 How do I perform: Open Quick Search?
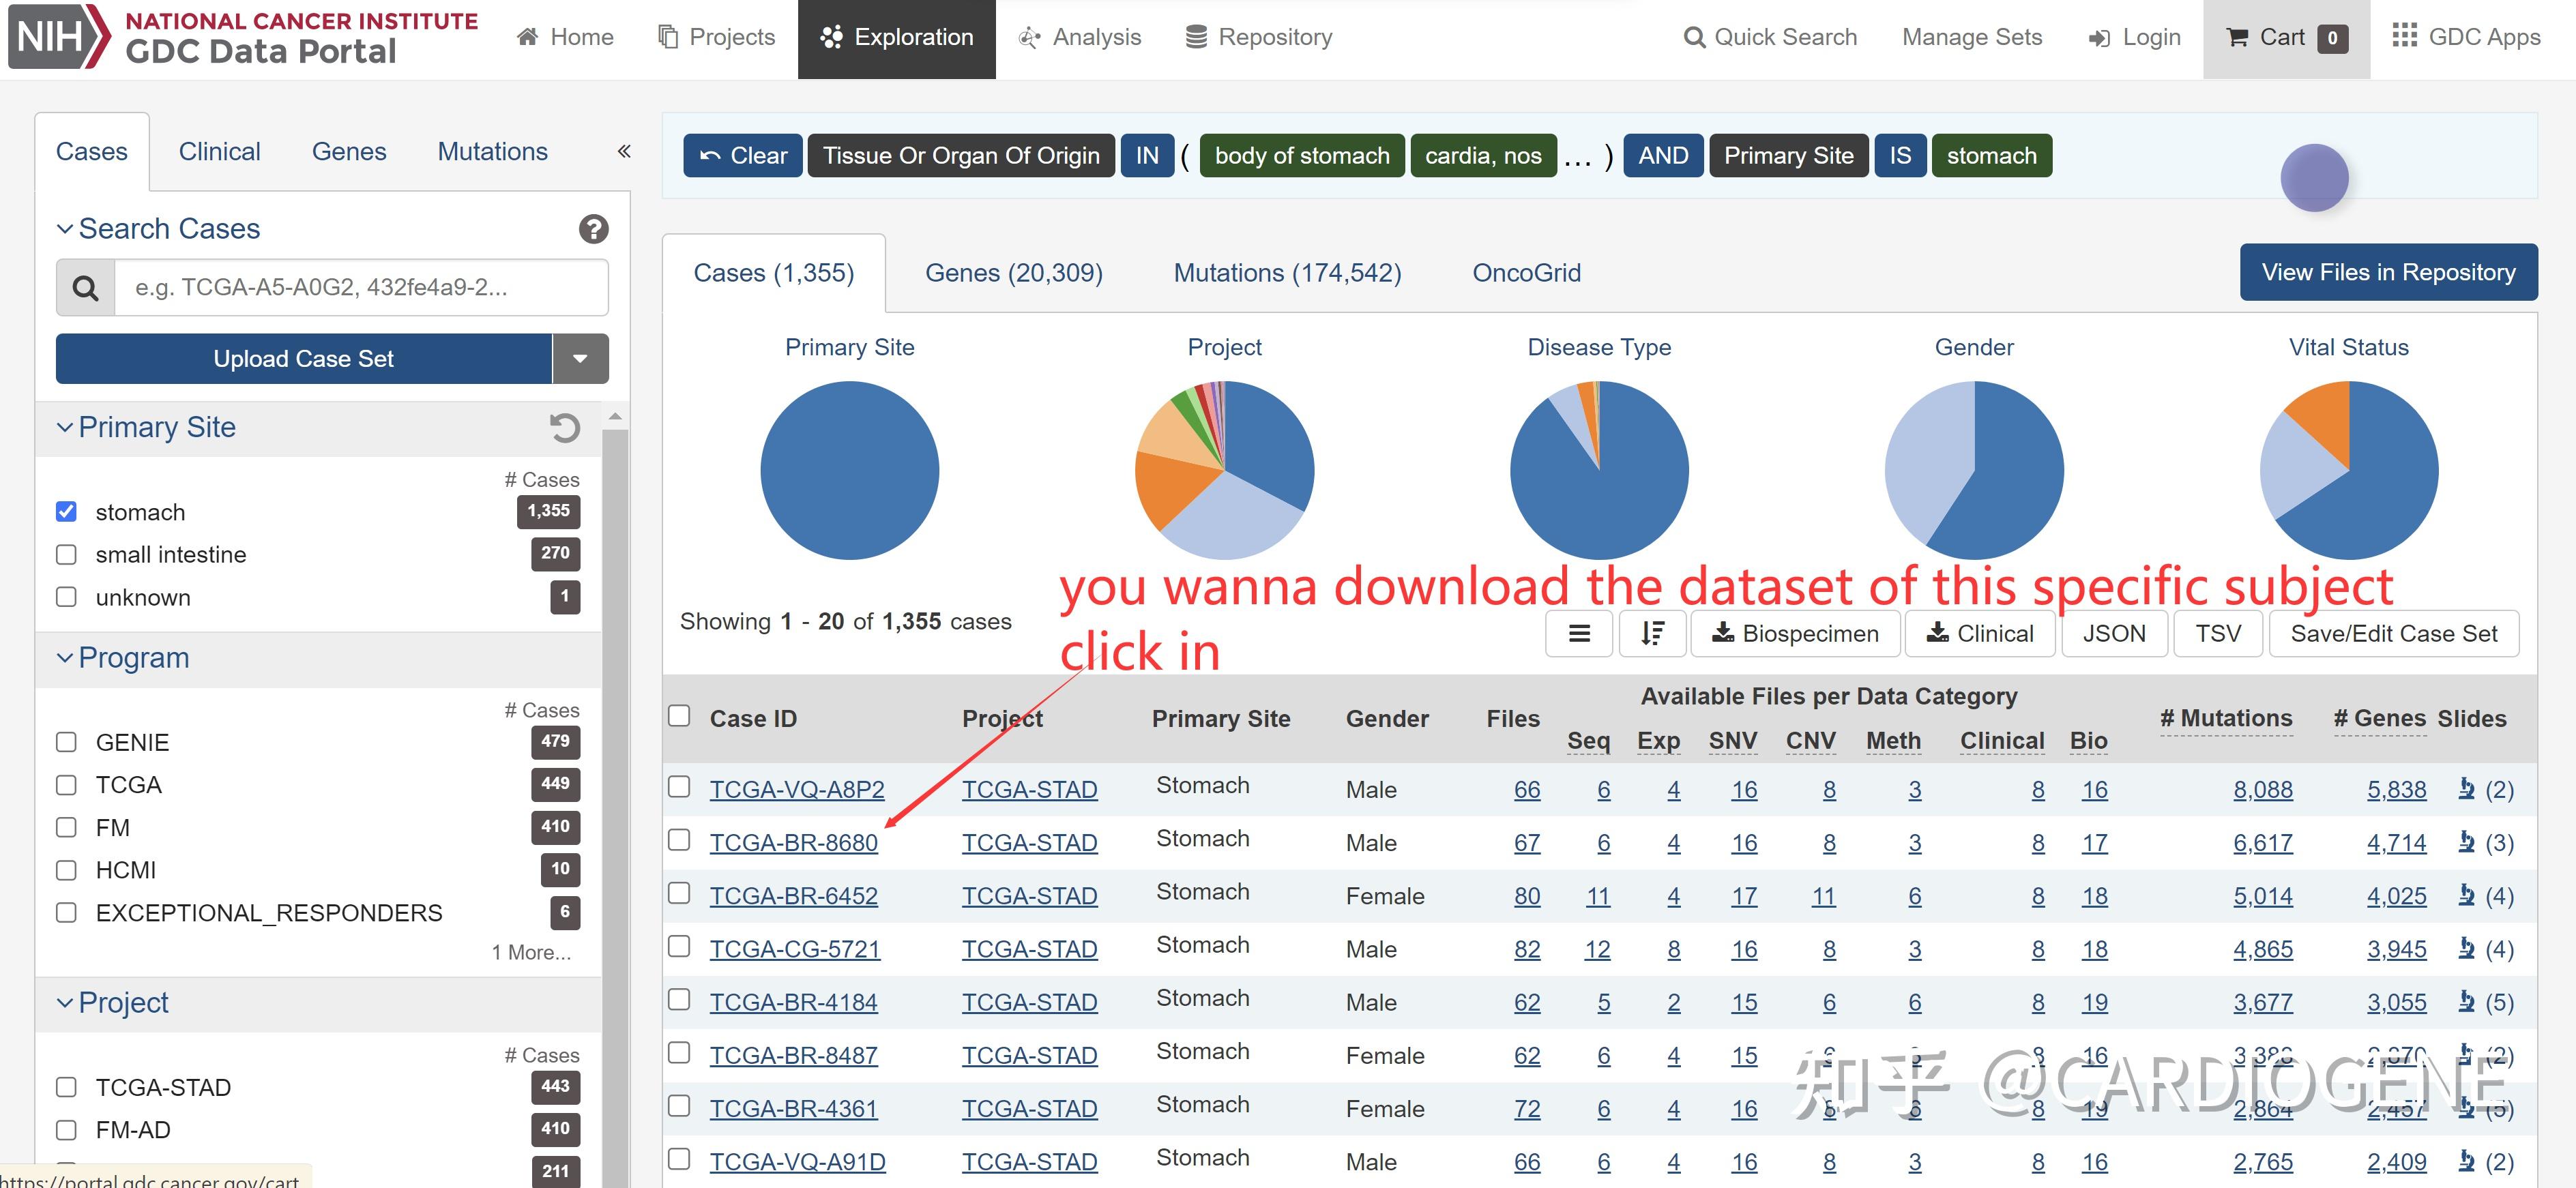[1769, 37]
